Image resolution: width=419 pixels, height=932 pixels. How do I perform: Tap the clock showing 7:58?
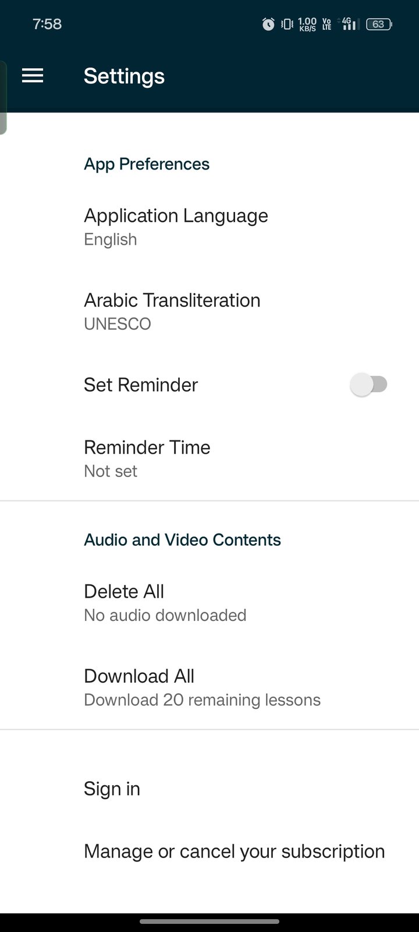pos(47,24)
